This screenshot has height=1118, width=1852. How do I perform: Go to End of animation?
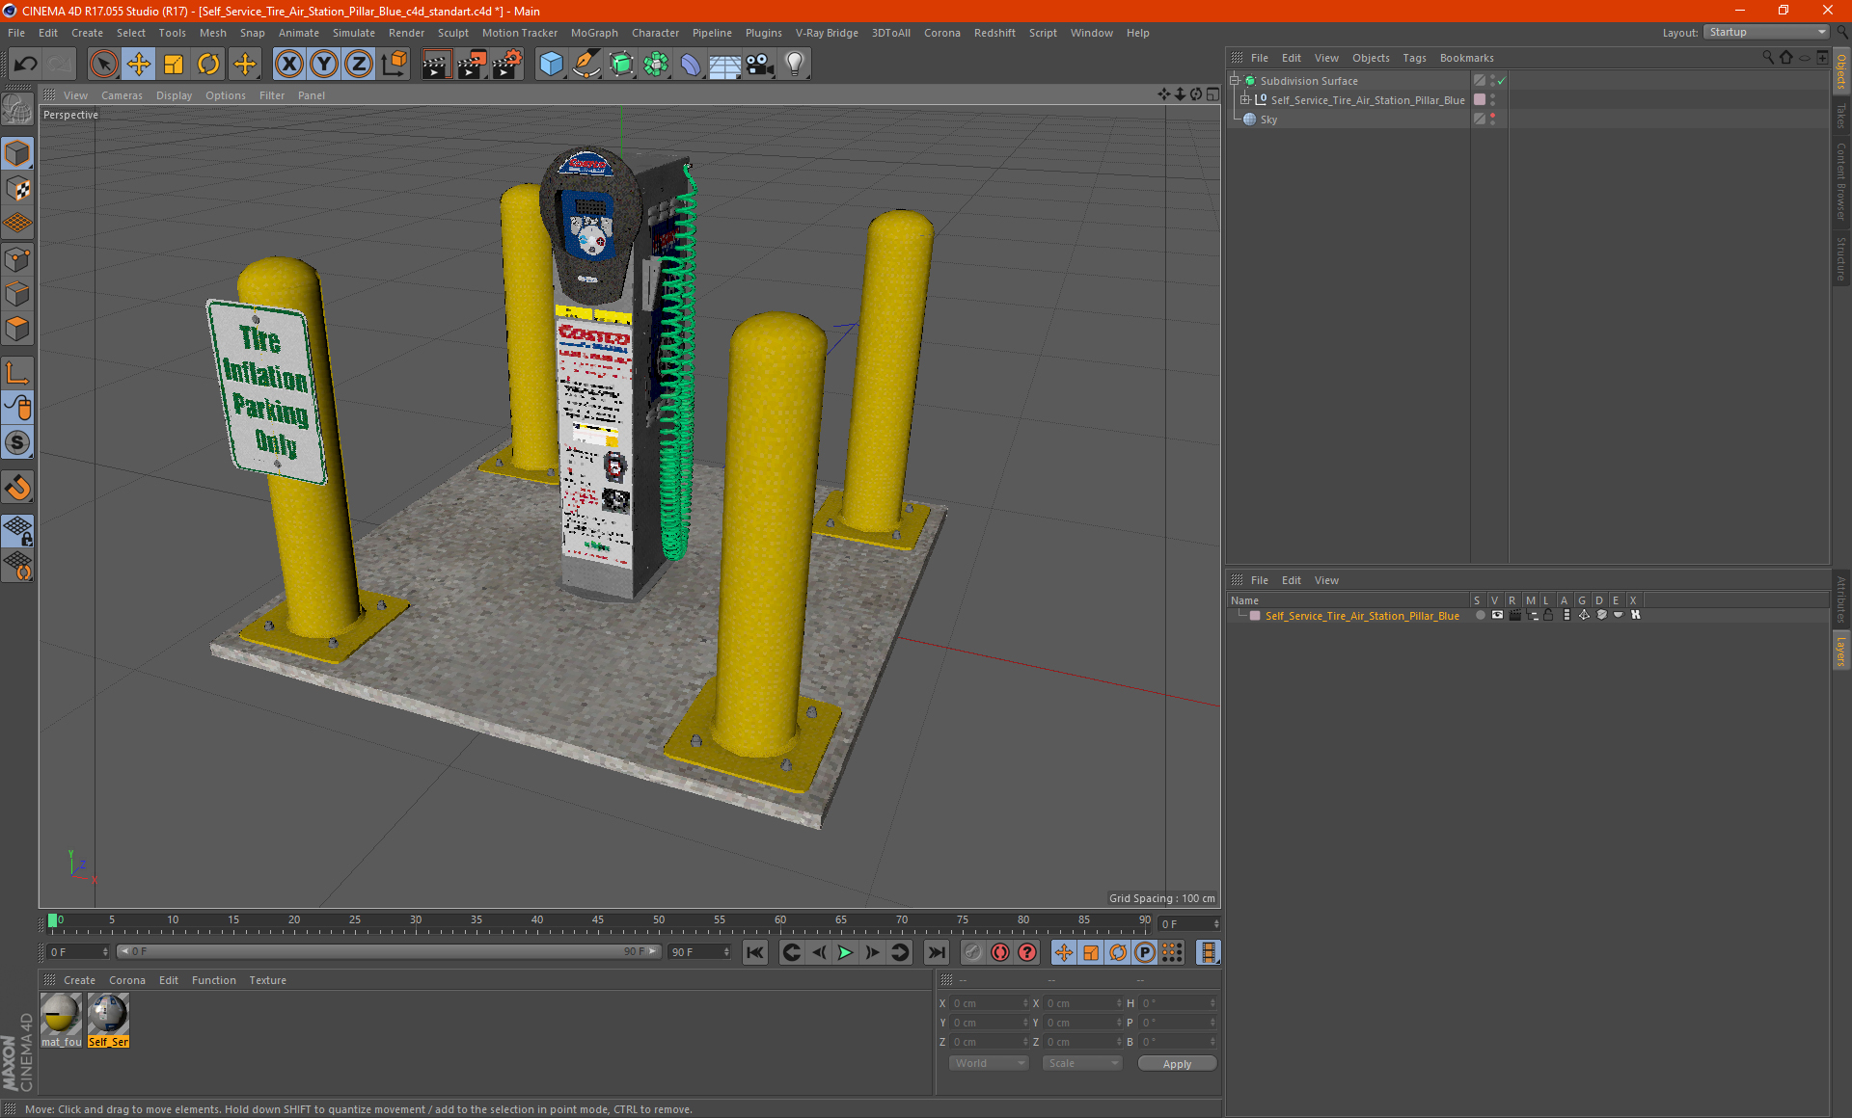coord(936,952)
